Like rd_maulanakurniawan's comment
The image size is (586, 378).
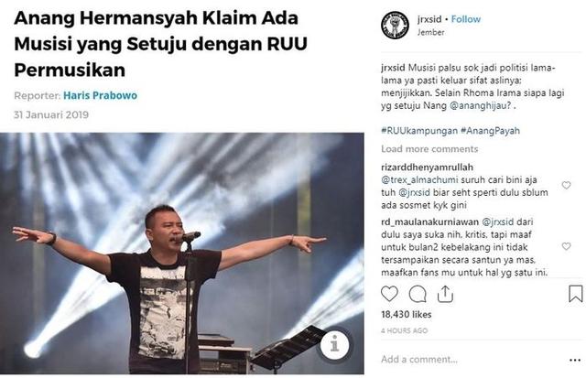566,246
